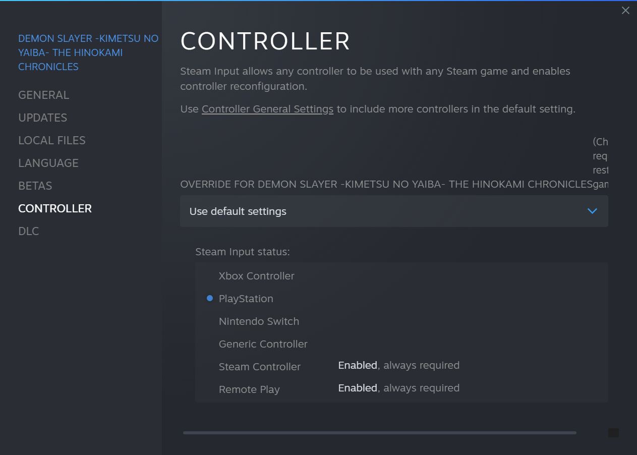Show the DLC section
637x455 pixels.
tap(28, 231)
